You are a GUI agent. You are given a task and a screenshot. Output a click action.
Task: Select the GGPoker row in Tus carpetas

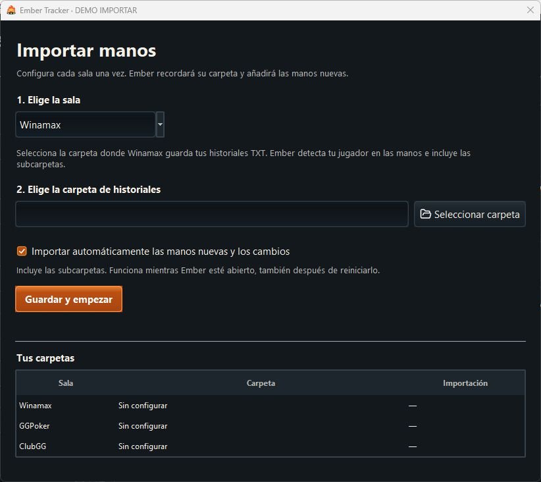point(270,426)
